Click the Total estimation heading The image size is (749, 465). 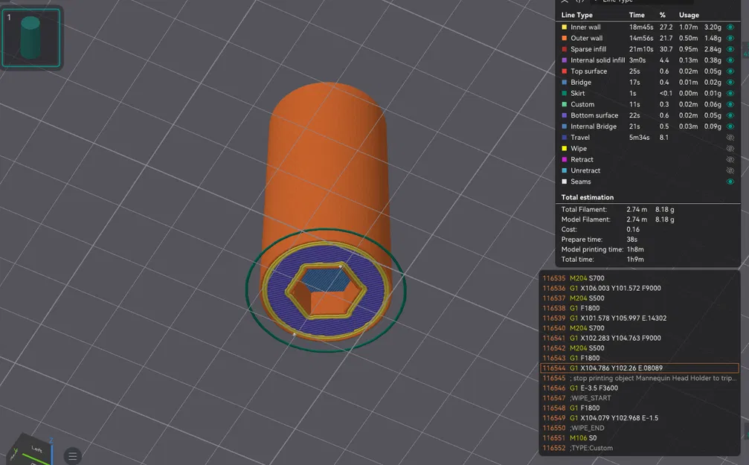(x=587, y=197)
